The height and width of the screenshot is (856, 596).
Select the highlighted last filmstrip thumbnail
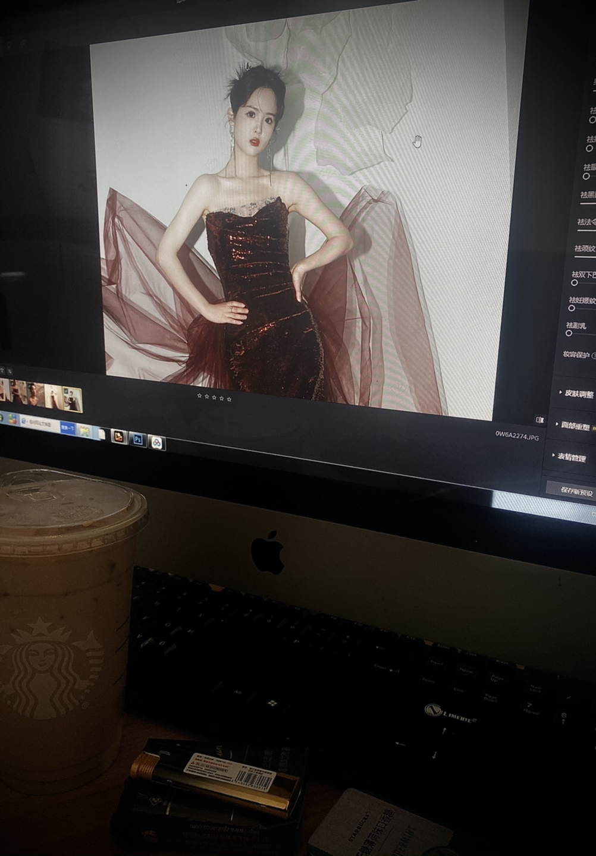[73, 399]
